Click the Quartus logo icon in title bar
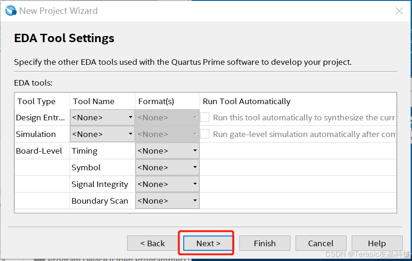This screenshot has width=412, height=261. click(x=11, y=11)
